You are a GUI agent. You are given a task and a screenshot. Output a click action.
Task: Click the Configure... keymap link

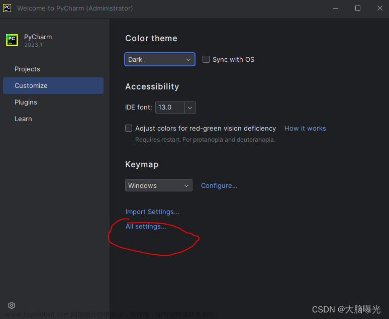tap(219, 185)
